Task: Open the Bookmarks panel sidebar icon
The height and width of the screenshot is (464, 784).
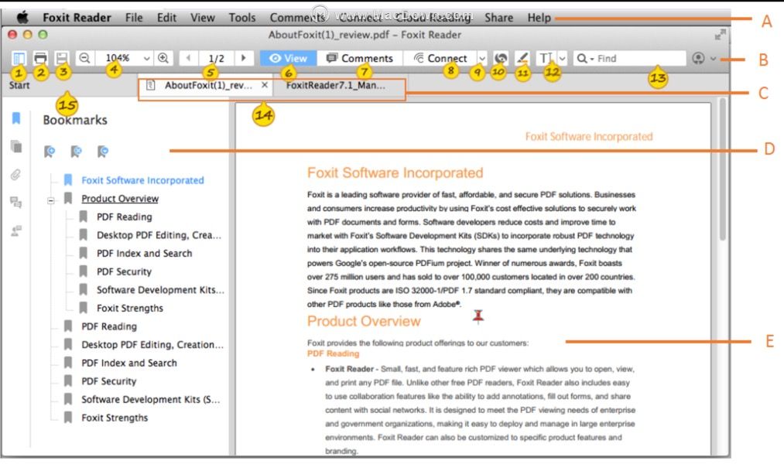Action: pos(16,118)
